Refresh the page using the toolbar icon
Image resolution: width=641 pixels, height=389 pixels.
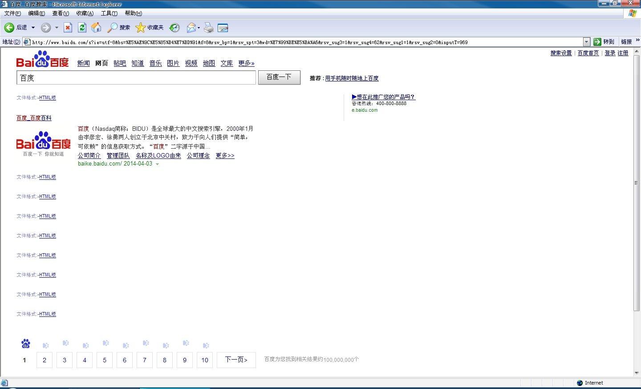coord(82,28)
